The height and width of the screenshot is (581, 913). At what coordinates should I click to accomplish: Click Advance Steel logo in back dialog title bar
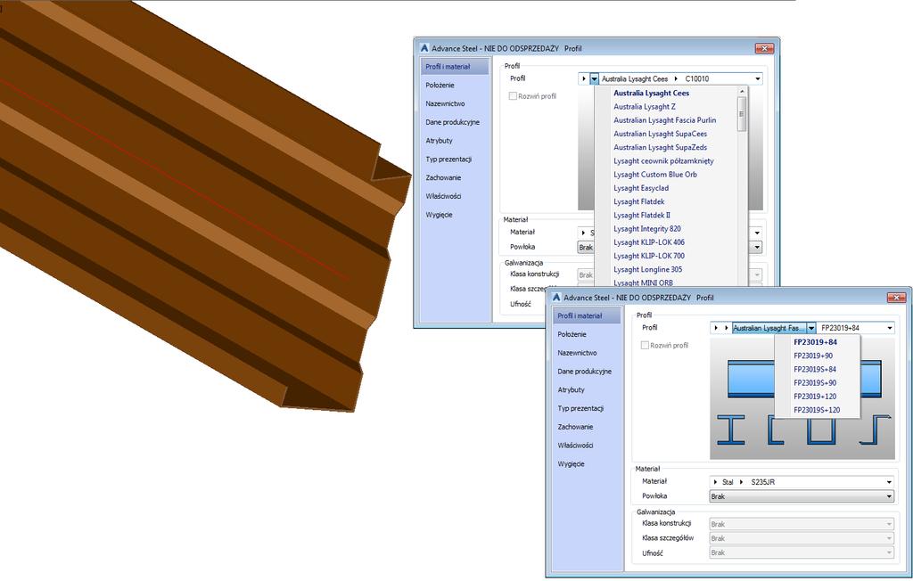point(424,48)
